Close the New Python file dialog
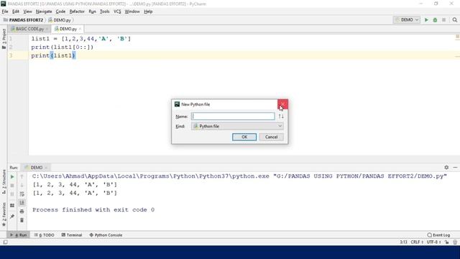Image resolution: width=460 pixels, height=259 pixels. [282, 104]
